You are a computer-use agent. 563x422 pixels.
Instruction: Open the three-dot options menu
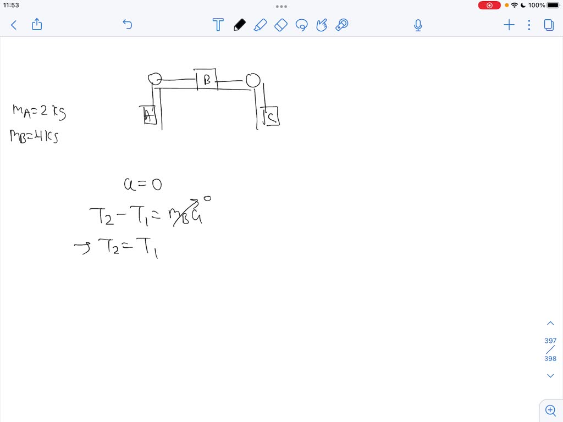pos(528,25)
